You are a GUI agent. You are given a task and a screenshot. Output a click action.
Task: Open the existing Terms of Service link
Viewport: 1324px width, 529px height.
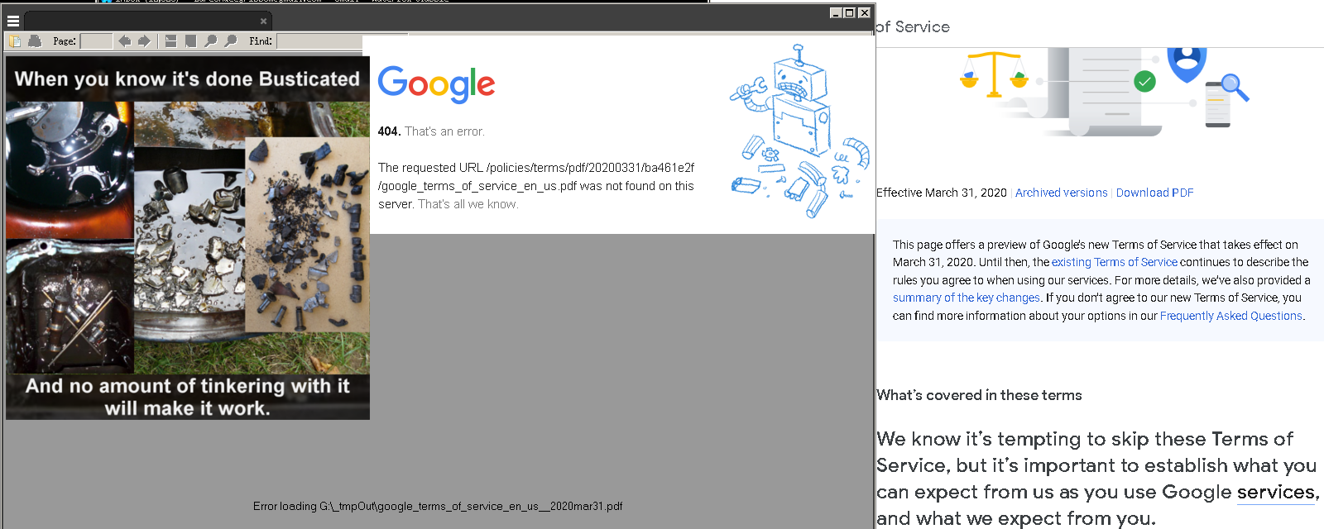point(1114,262)
